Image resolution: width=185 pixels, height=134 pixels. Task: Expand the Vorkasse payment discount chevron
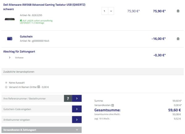click(x=10, y=58)
